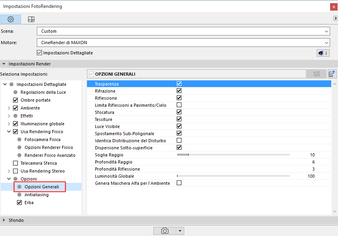The height and width of the screenshot is (236, 338).
Task: Click Profondità Riflessione value 3
Action: (313, 169)
